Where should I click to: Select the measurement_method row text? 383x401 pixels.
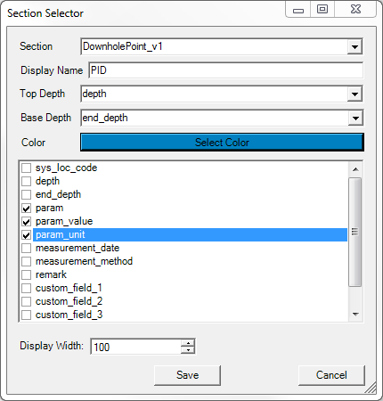(x=84, y=261)
